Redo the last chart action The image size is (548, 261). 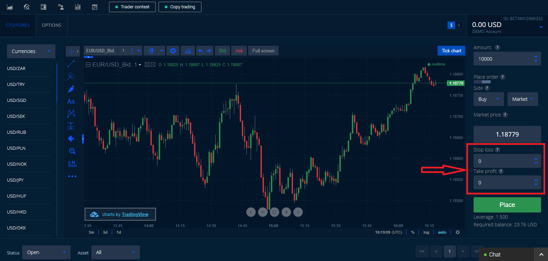(209, 51)
